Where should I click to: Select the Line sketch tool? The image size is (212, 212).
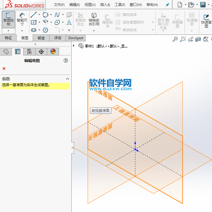pyautogui.click(x=34, y=14)
